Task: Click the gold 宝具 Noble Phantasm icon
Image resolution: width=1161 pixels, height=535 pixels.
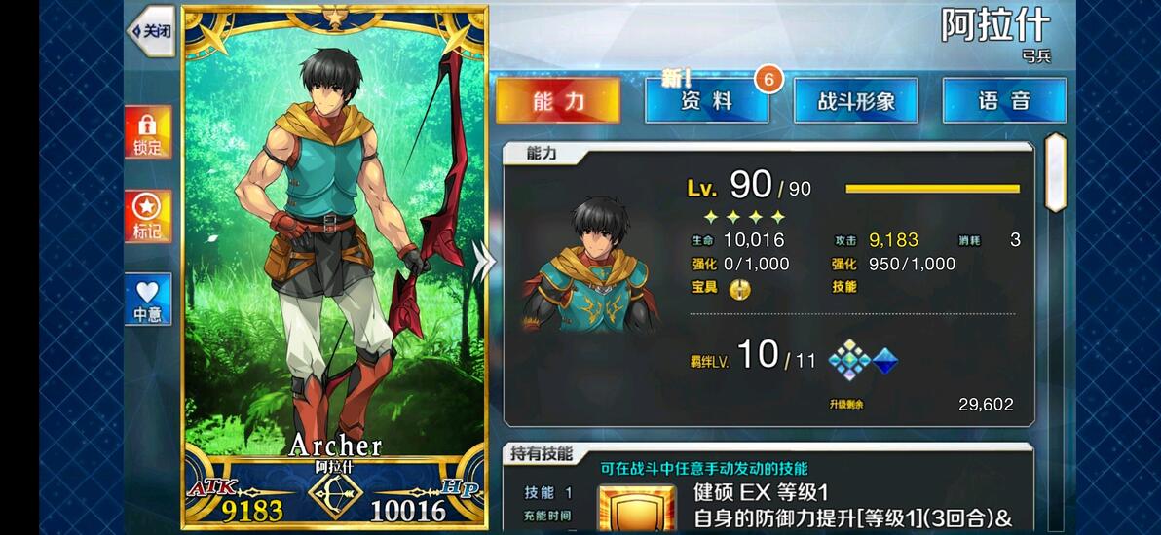Action: pyautogui.click(x=739, y=289)
